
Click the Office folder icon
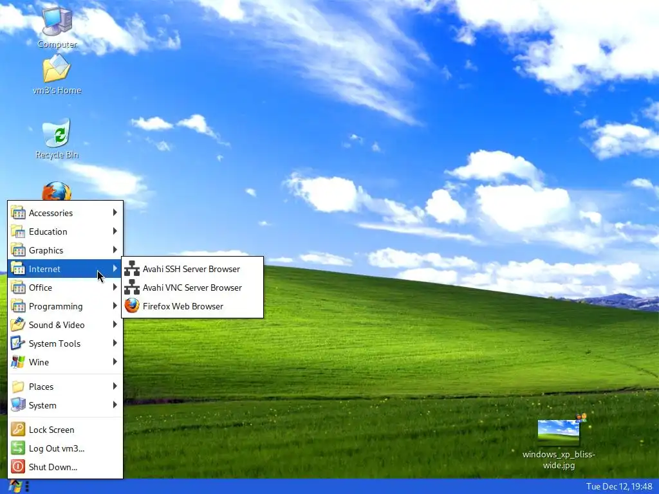point(18,288)
